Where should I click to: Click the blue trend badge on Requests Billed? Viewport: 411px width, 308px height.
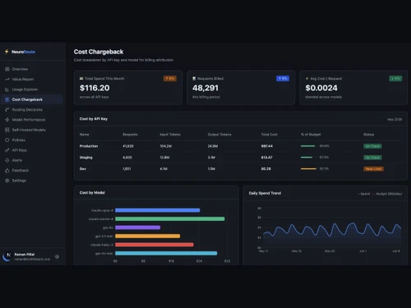point(283,79)
